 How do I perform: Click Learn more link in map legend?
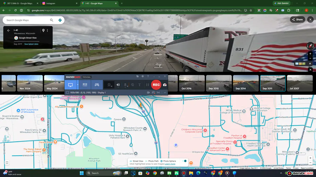pyautogui.click(x=170, y=164)
